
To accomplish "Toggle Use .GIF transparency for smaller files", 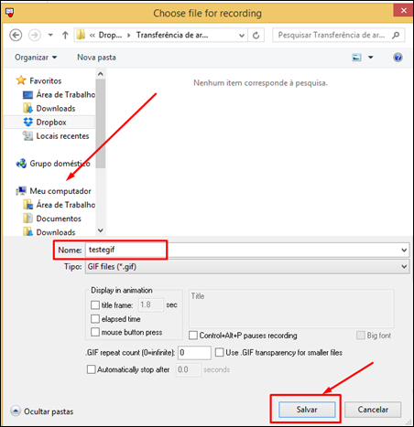I will click(x=219, y=353).
